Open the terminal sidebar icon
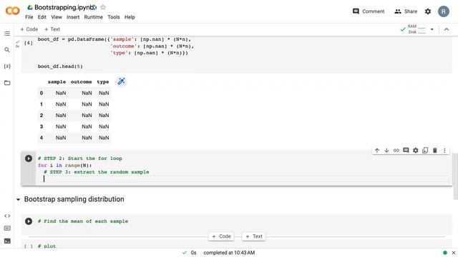 point(7,241)
